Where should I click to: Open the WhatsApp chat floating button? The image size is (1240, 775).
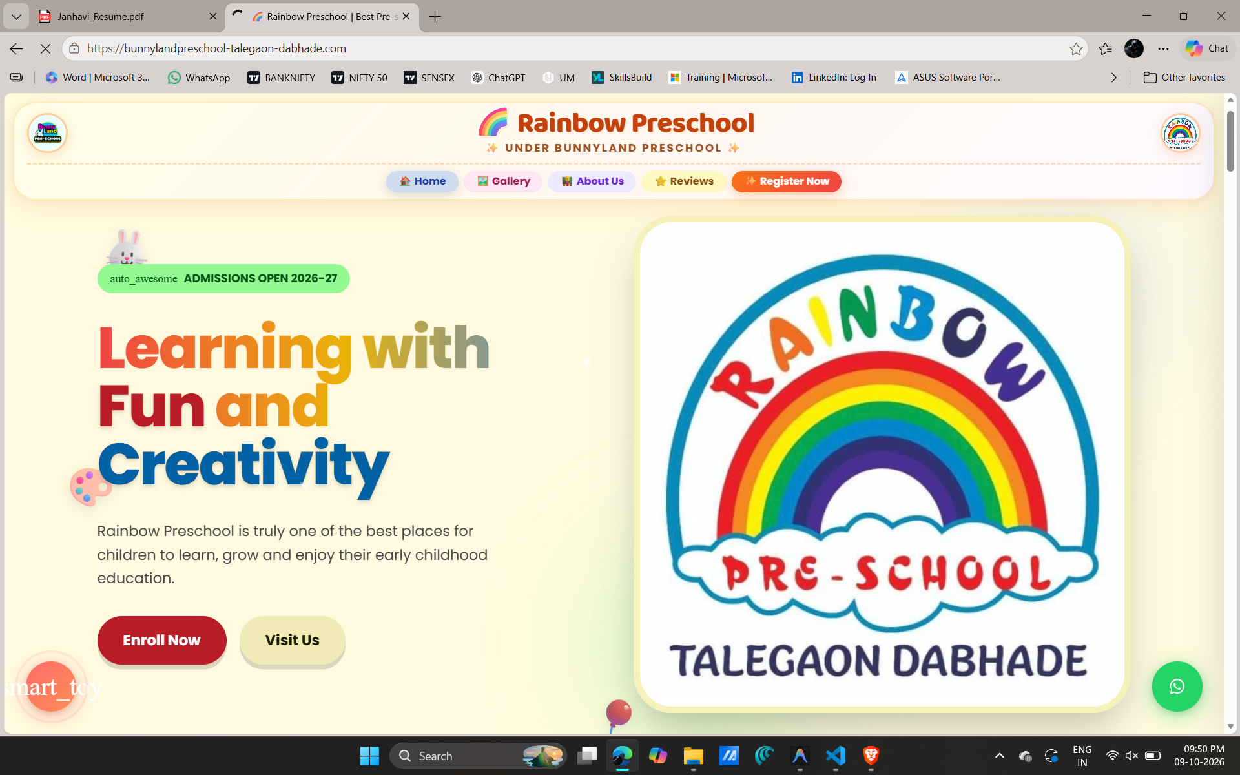click(1177, 686)
